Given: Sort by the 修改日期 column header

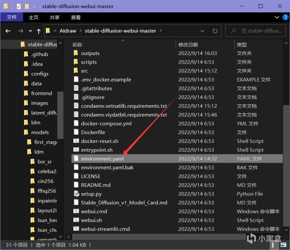Looking at the screenshot, I should (188, 45).
